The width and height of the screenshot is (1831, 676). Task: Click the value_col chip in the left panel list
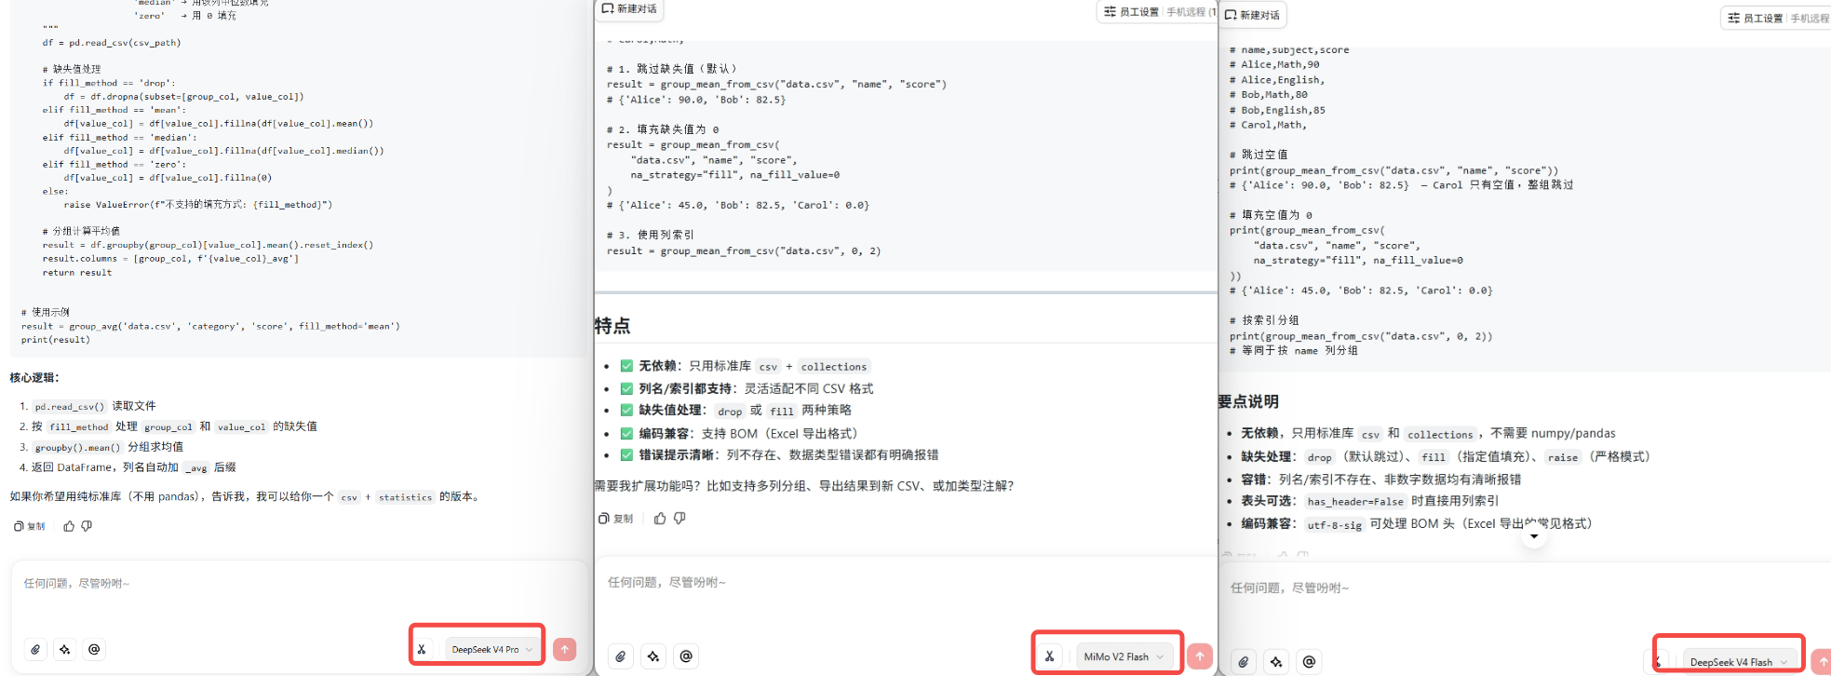pyautogui.click(x=242, y=426)
